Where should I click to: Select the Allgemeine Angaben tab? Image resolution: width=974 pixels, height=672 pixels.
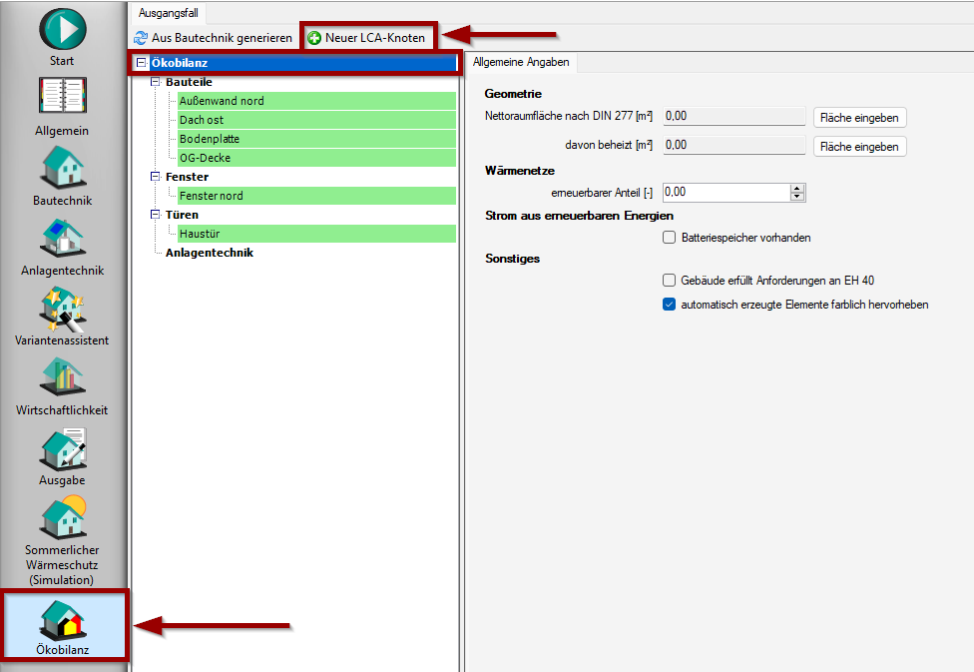pyautogui.click(x=521, y=62)
